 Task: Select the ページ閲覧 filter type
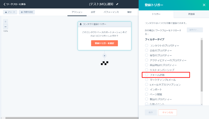[146, 94]
